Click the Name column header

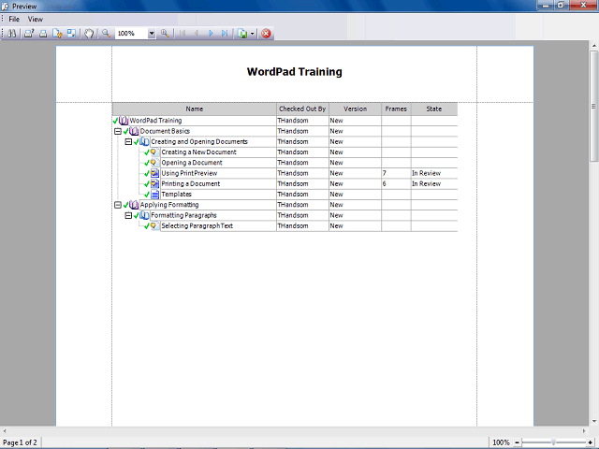coord(195,109)
